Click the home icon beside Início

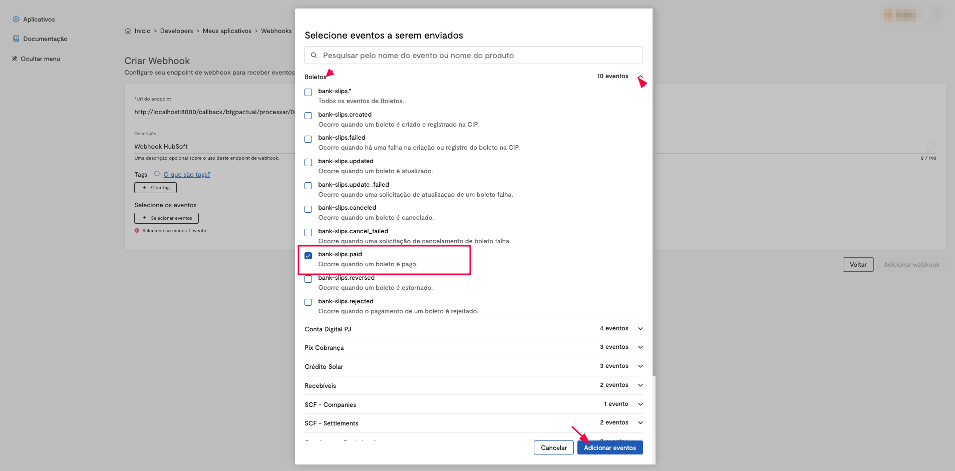coord(128,31)
